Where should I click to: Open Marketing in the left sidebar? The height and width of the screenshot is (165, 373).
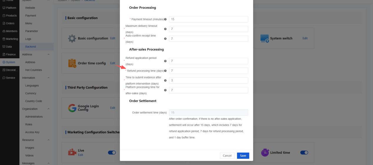coord(10,39)
